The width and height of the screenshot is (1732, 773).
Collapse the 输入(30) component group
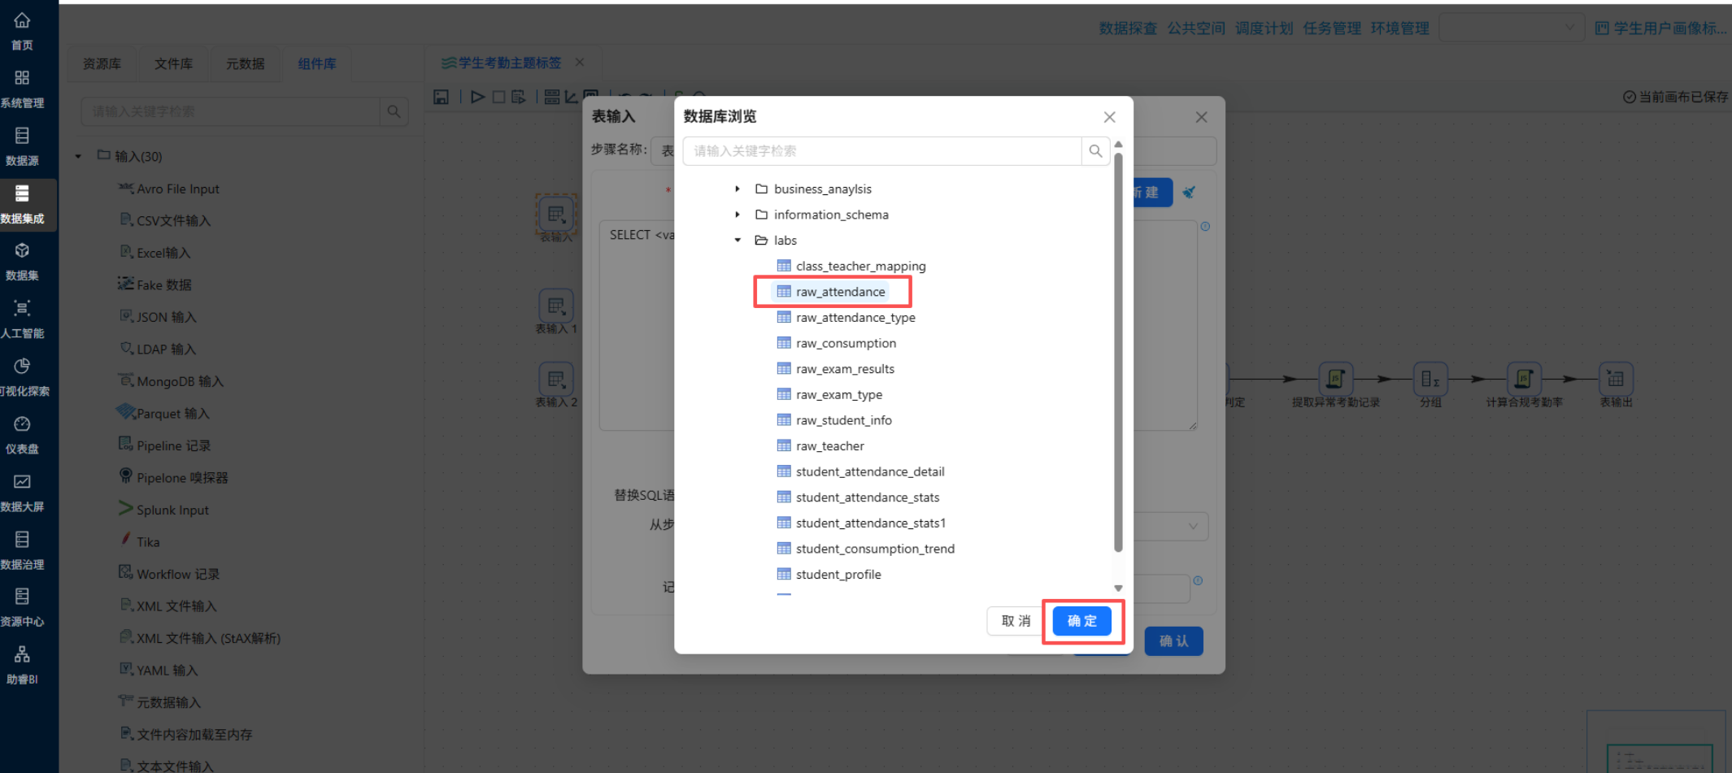pos(78,156)
